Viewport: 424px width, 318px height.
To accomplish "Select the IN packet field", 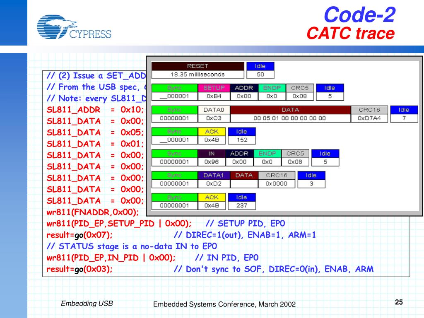I will (212, 153).
